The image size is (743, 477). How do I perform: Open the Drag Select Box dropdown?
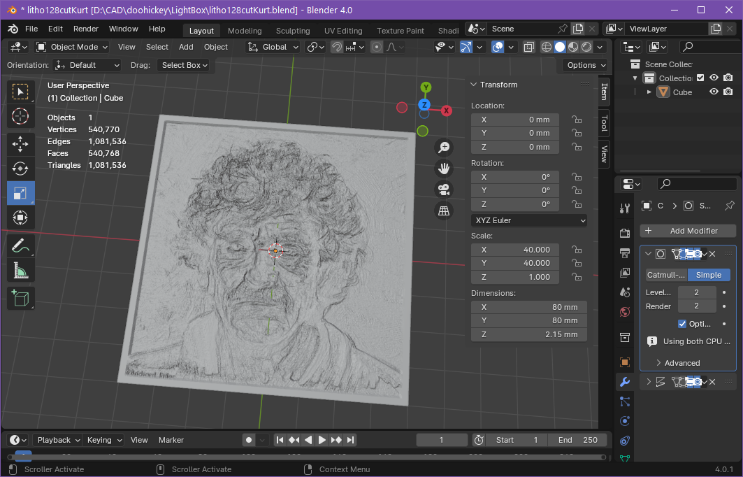click(183, 65)
